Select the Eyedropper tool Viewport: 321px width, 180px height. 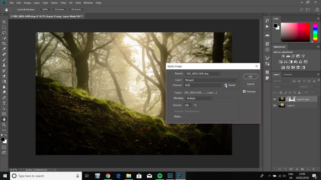pyautogui.click(x=4, y=49)
